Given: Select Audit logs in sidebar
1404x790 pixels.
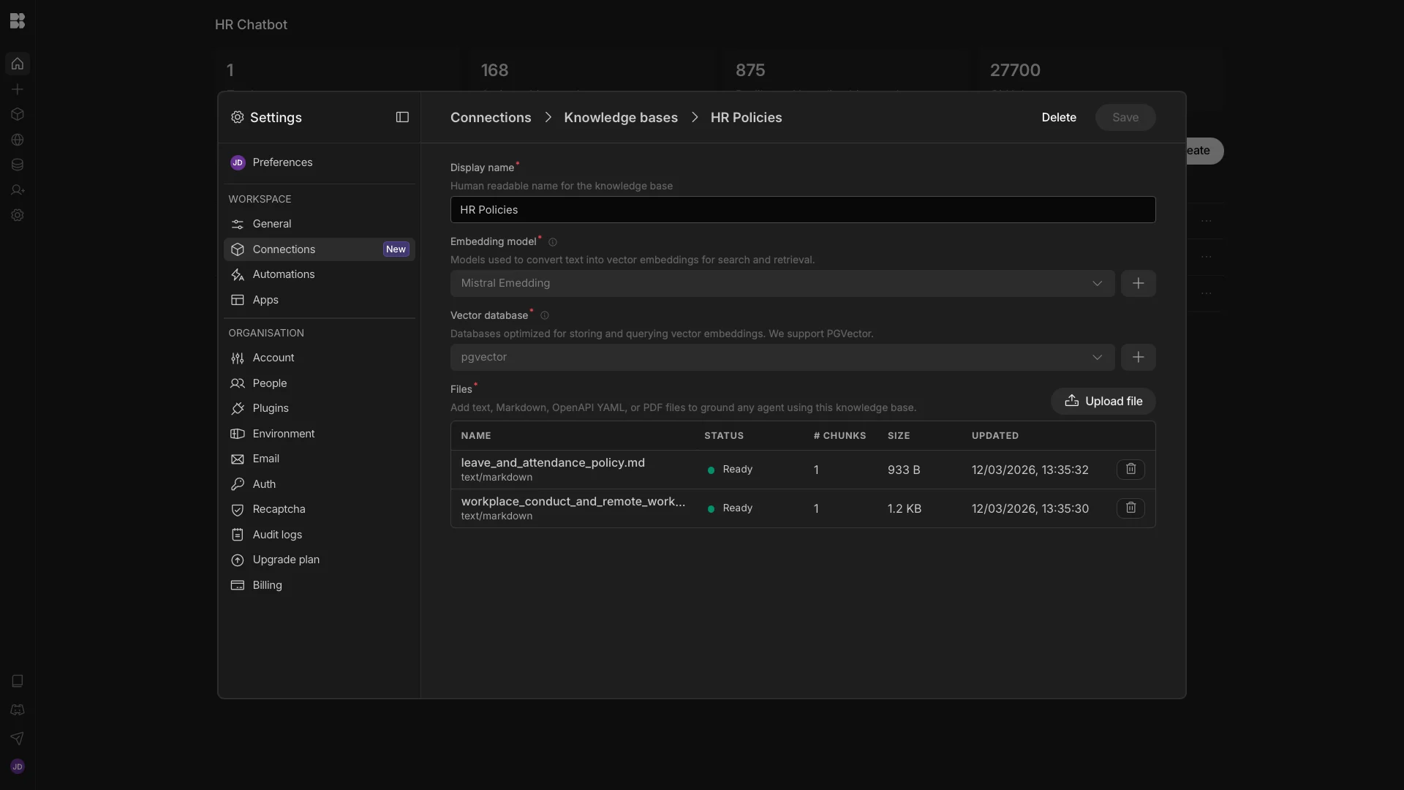Looking at the screenshot, I should coord(276,535).
